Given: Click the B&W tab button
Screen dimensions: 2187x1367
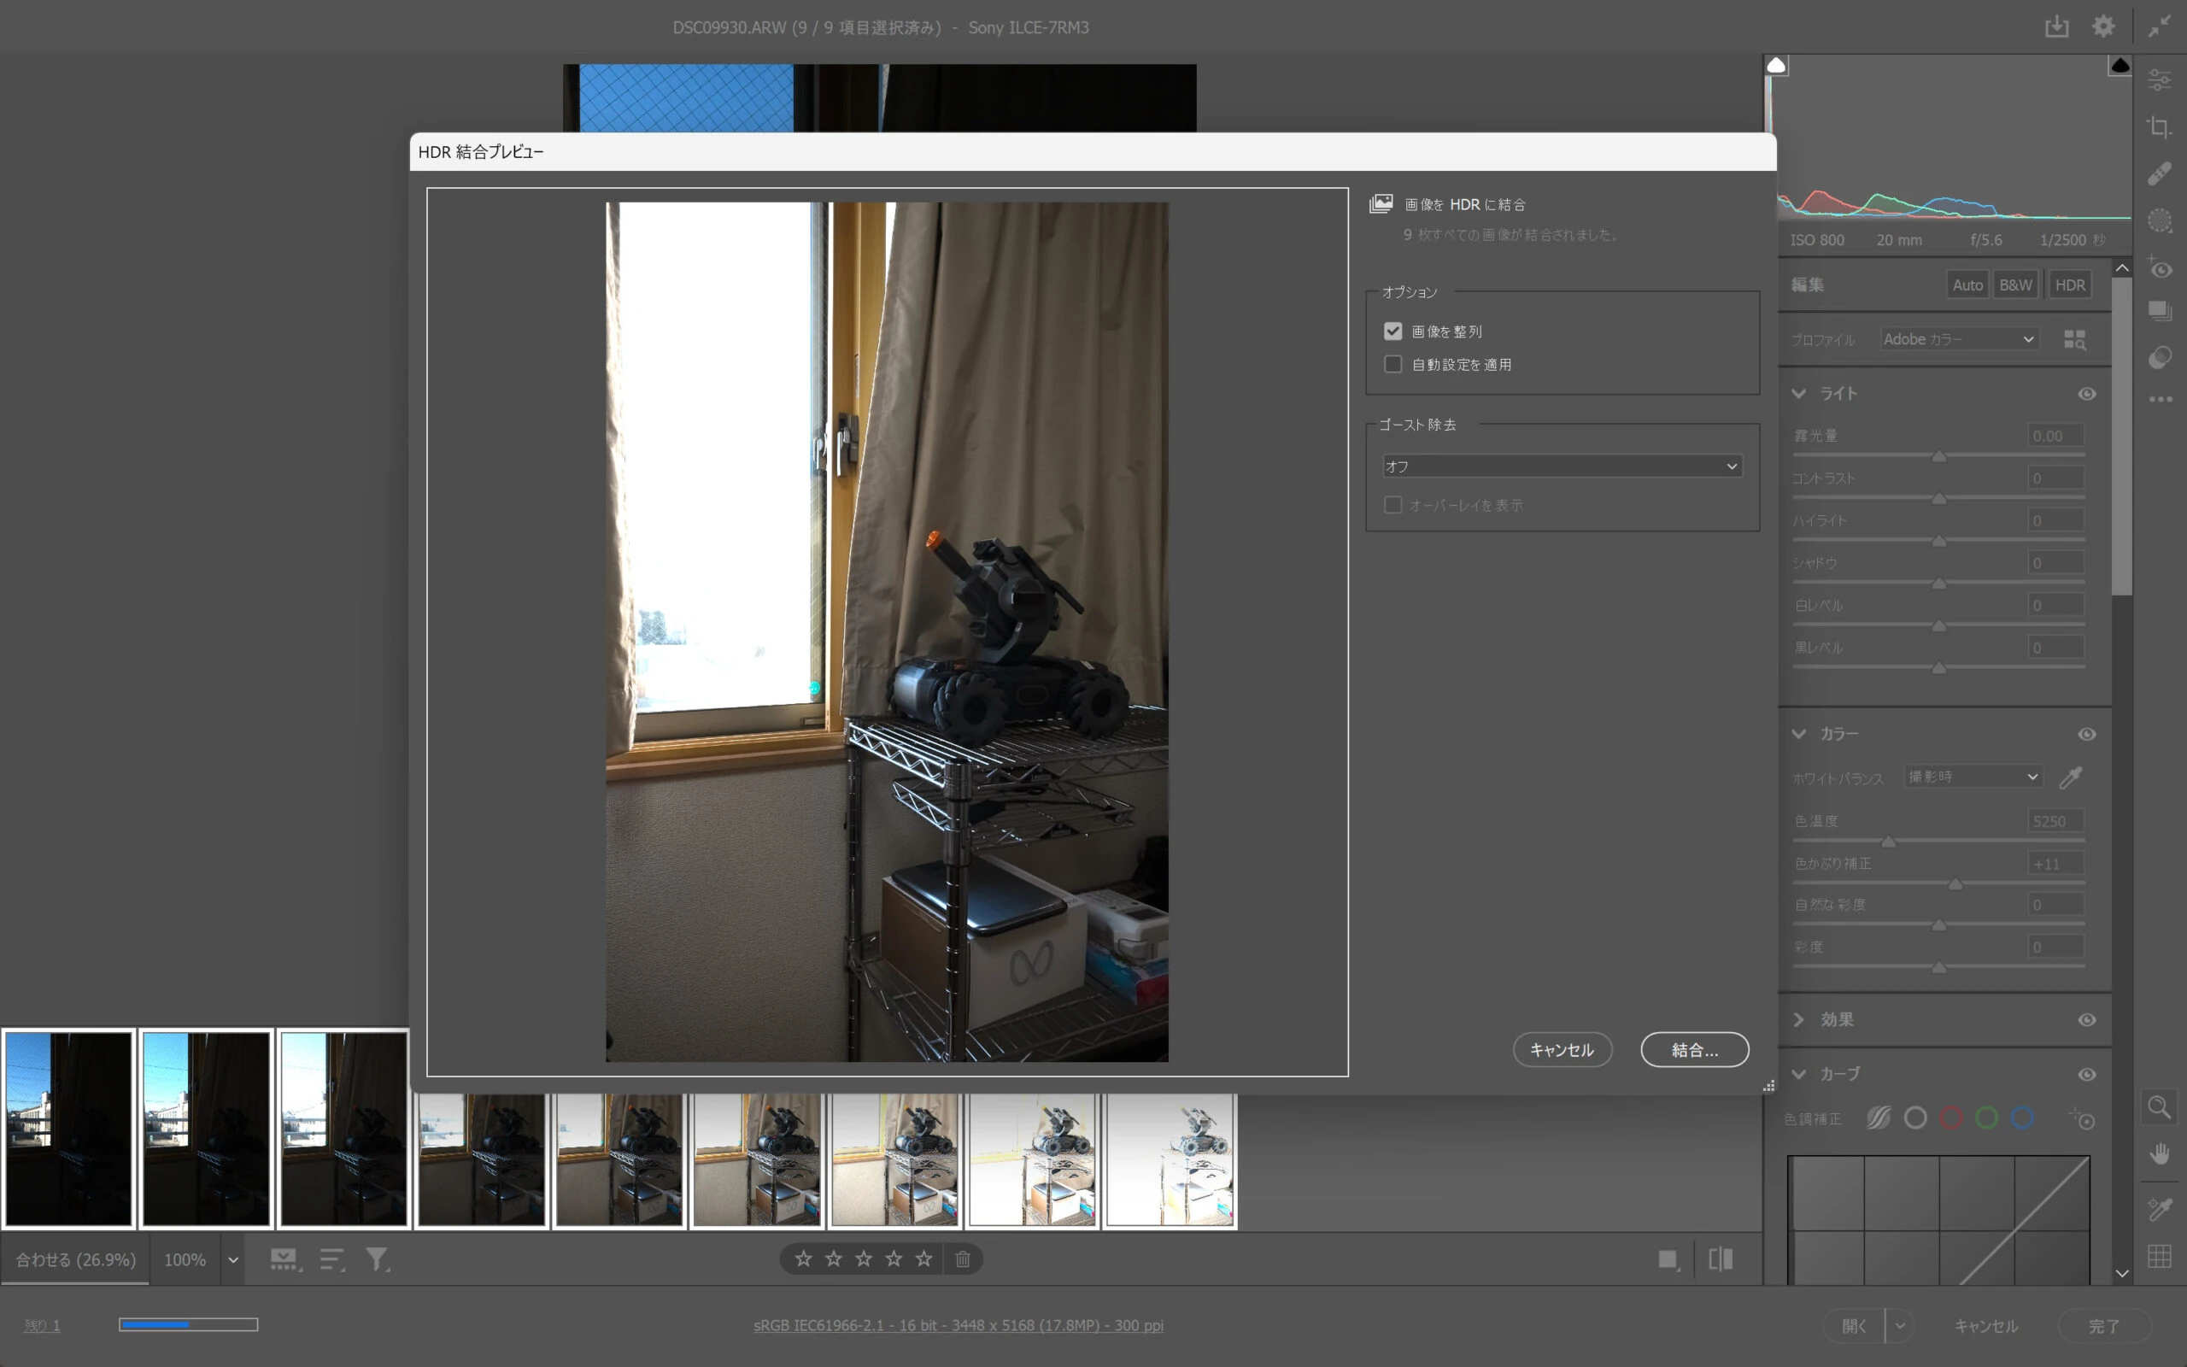Looking at the screenshot, I should pos(2015,285).
